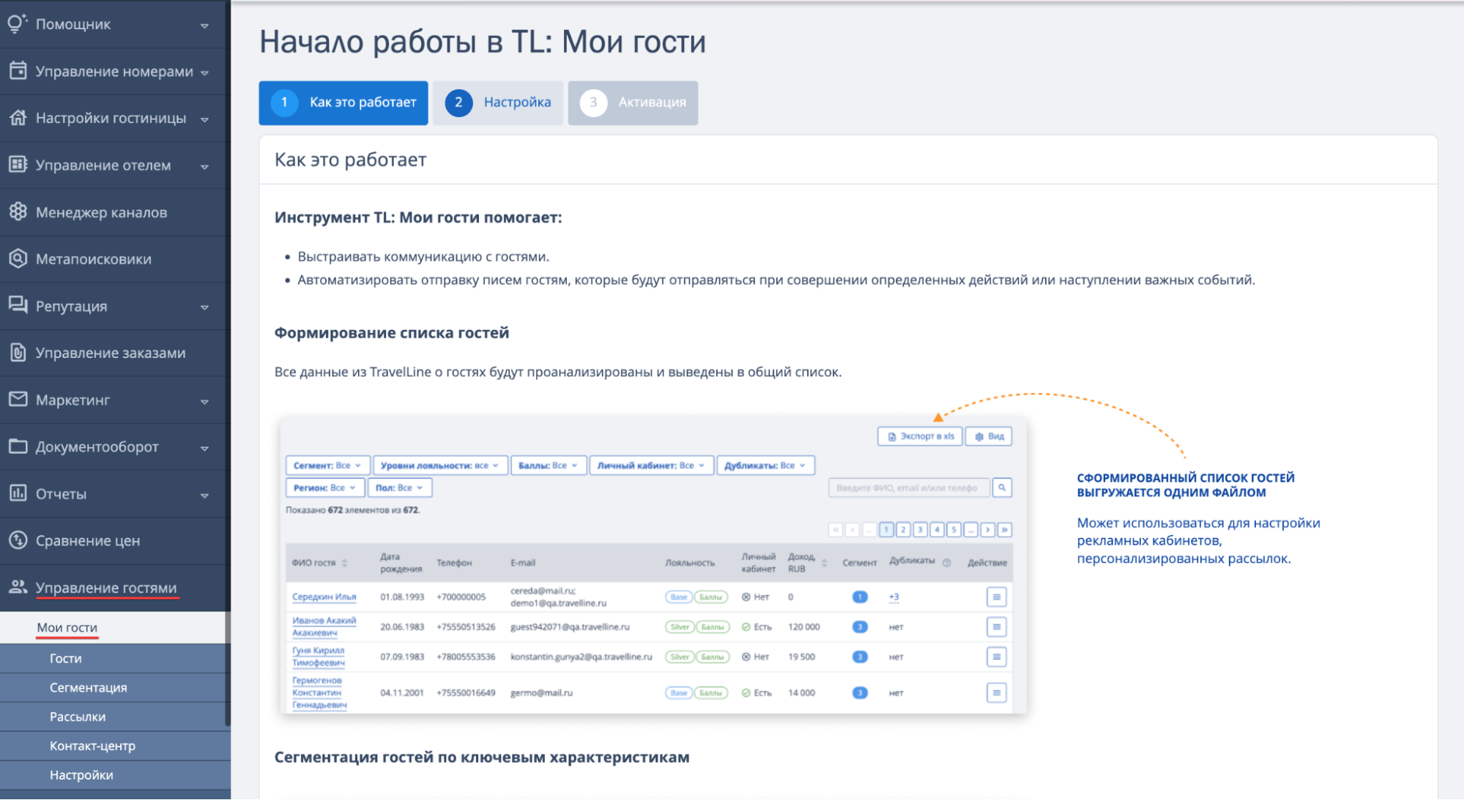Viewport: 1464px width, 800px height.
Task: Click the Менеджер каналов icon
Action: 18,212
